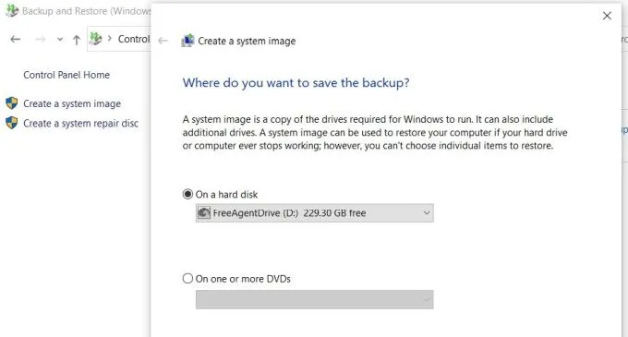The image size is (628, 337).
Task: Expand the FreeAgentDrive (D:) drive dropdown
Action: click(314, 213)
